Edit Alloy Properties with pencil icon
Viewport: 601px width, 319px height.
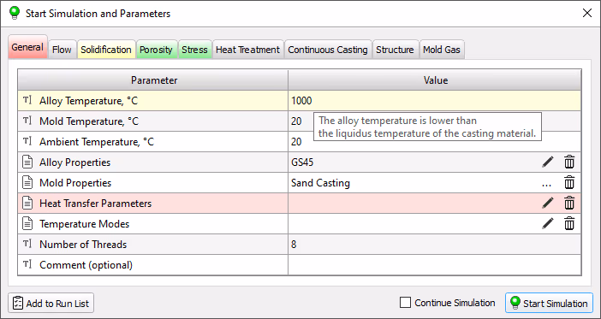pos(548,162)
